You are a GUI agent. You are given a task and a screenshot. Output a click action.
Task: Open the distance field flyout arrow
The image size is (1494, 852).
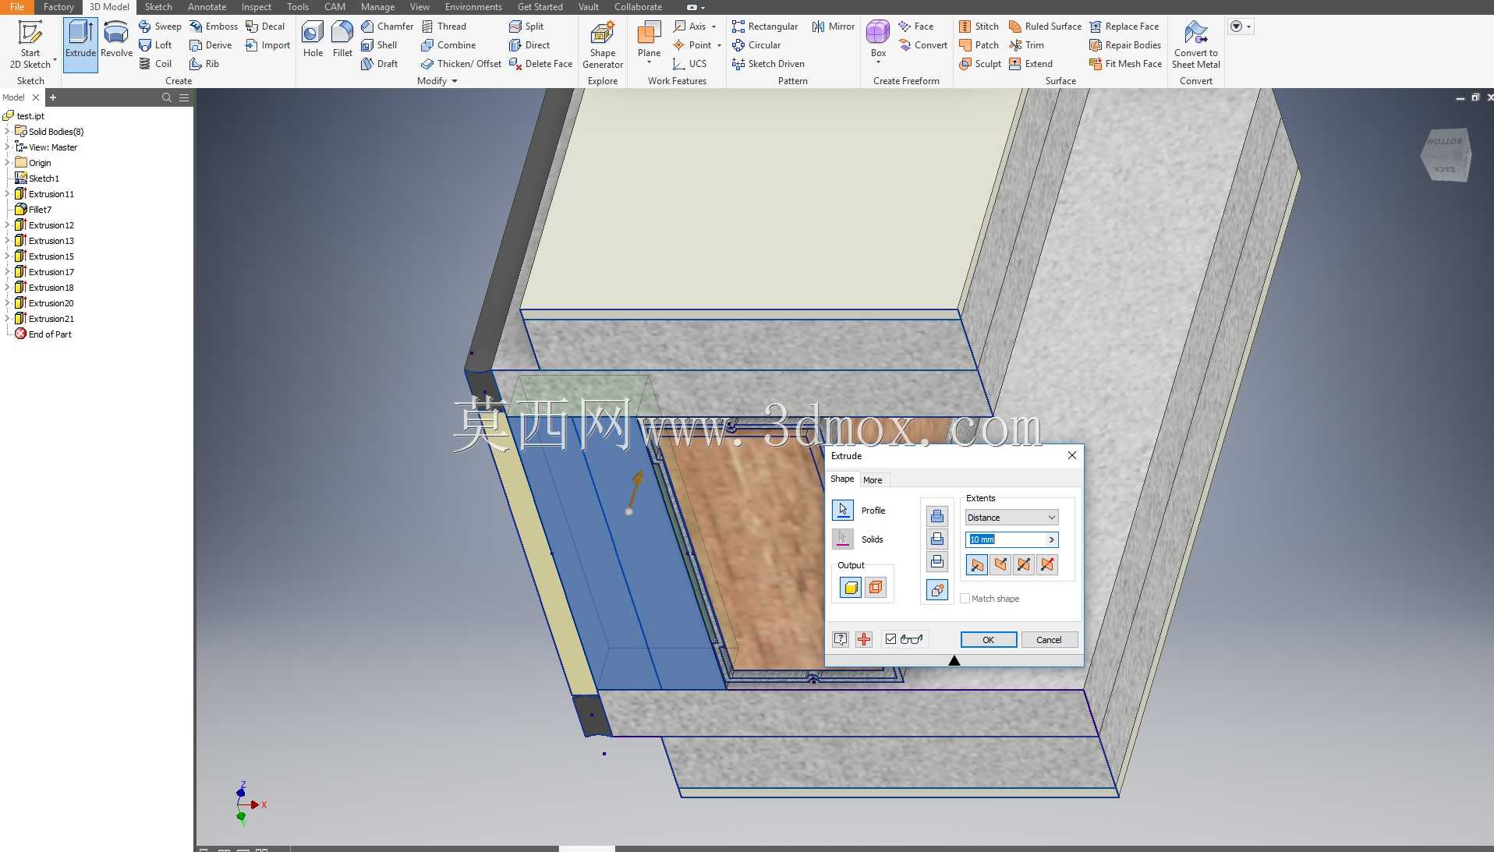(1051, 539)
